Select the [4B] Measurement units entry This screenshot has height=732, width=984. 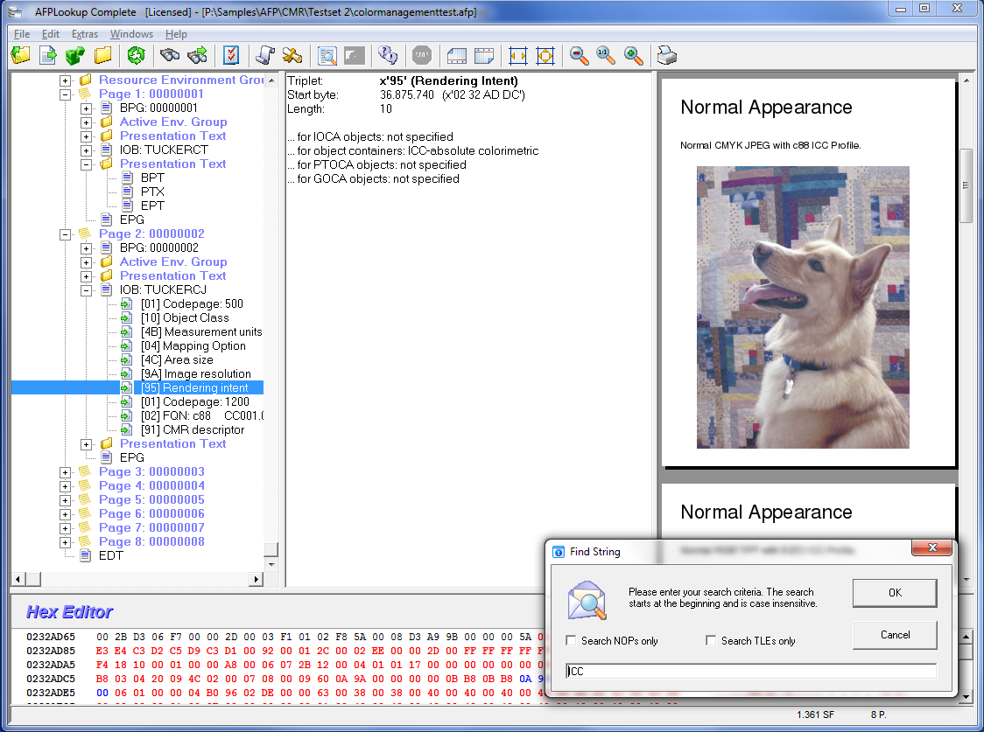tap(201, 332)
